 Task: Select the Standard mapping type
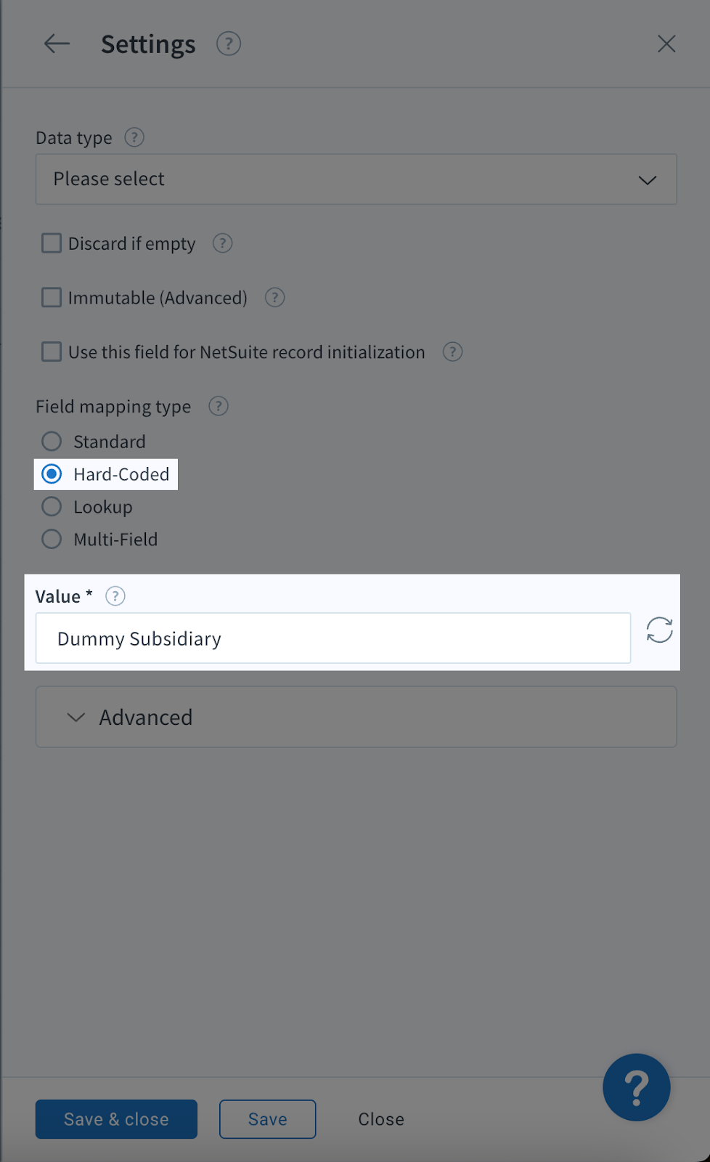pos(52,441)
